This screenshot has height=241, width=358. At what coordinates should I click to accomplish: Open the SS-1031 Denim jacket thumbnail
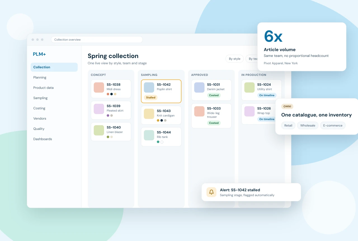click(x=199, y=87)
